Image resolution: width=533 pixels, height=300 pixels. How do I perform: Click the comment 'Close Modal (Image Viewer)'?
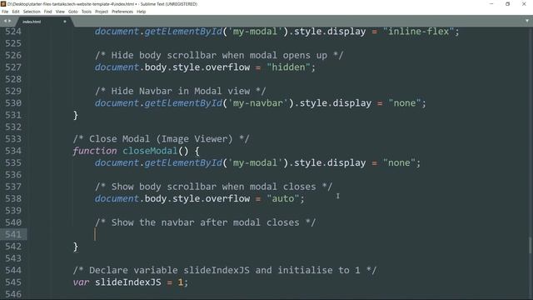pyautogui.click(x=161, y=139)
